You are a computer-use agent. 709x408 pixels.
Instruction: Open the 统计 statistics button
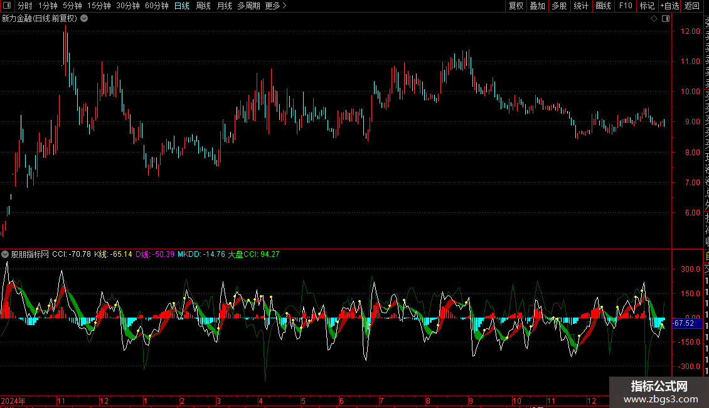[581, 6]
